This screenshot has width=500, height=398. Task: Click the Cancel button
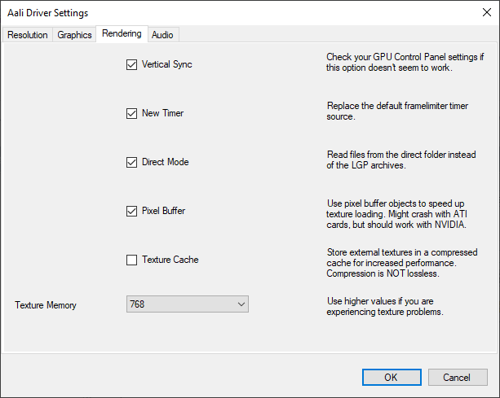point(458,378)
